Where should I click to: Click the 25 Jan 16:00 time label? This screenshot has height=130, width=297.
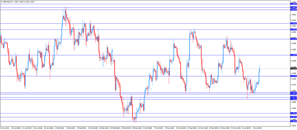[38, 128]
